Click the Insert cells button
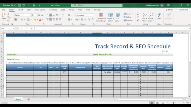Viewport: 191px width, 107px height. [127, 14]
